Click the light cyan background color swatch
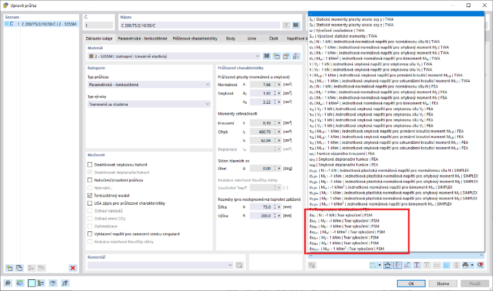Screen dimensions: 493x291 click(x=31, y=283)
